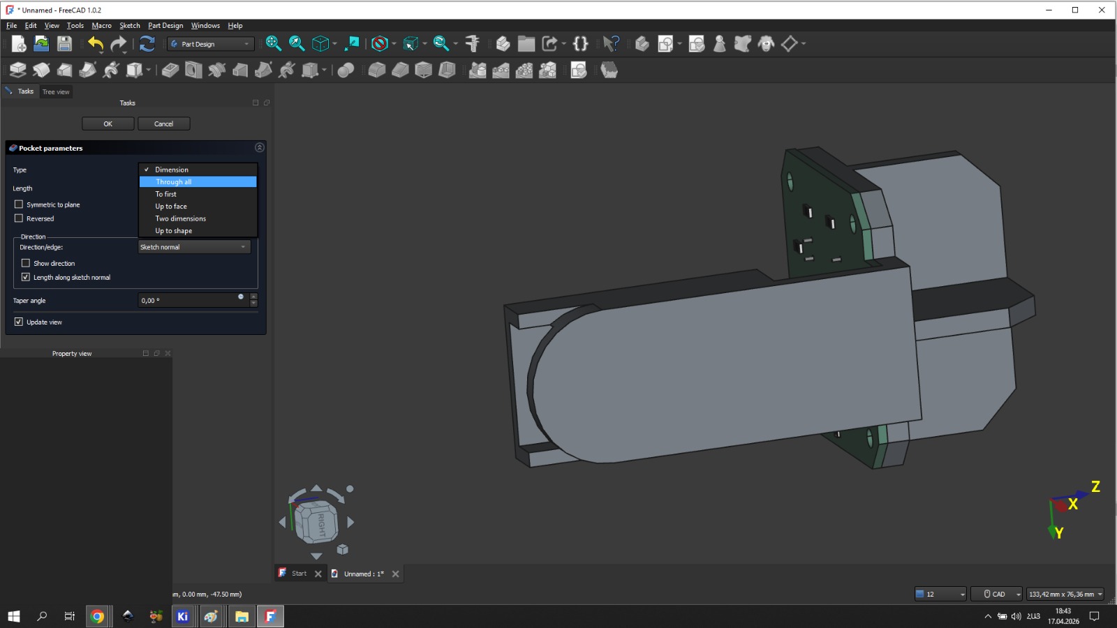
Task: Open the Part Design workbench selector
Action: click(x=210, y=44)
